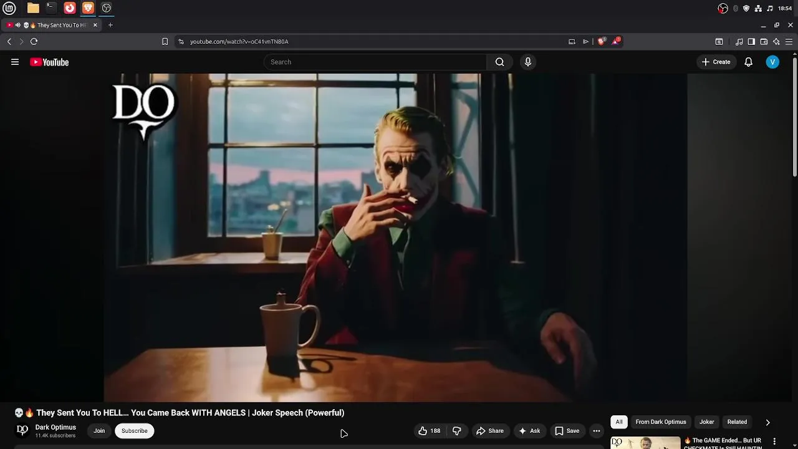
Task: Select the Joker filter chip
Action: [x=706, y=422]
